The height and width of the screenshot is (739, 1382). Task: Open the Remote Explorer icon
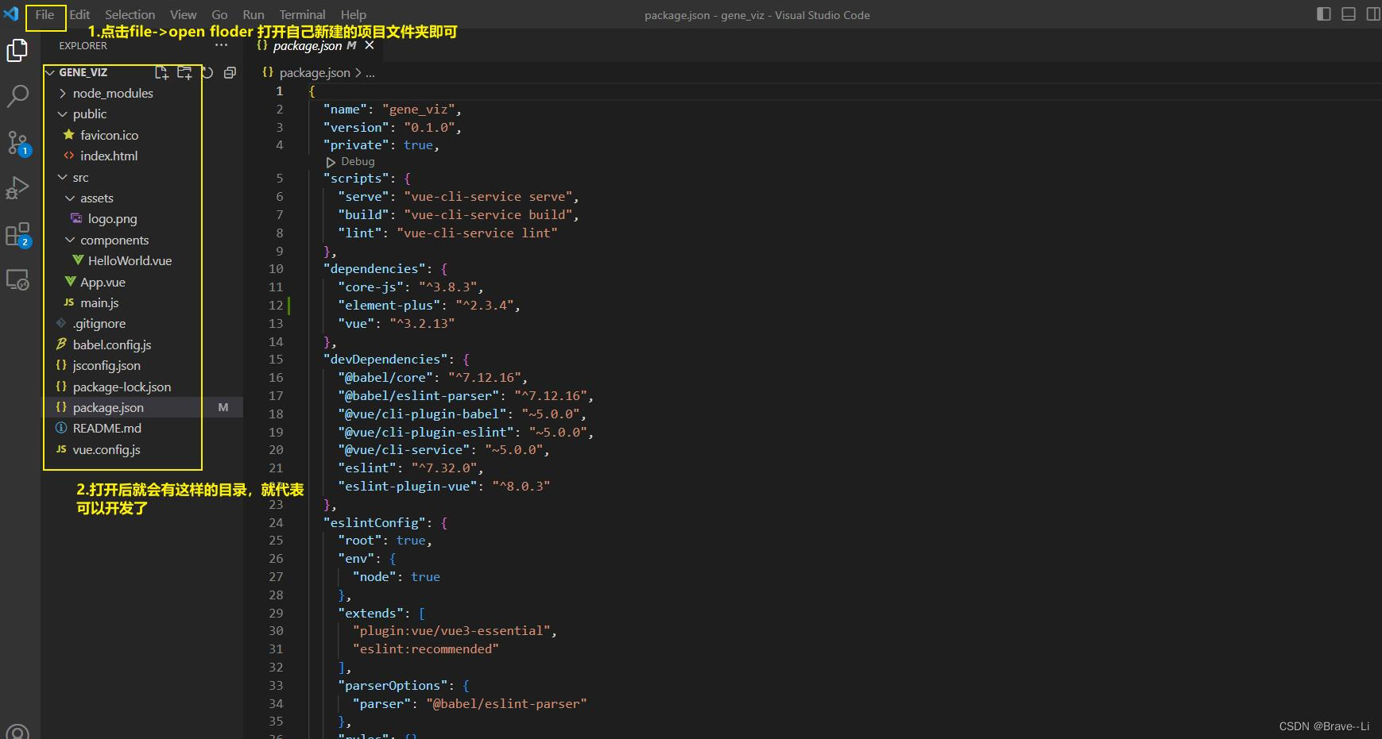[17, 280]
